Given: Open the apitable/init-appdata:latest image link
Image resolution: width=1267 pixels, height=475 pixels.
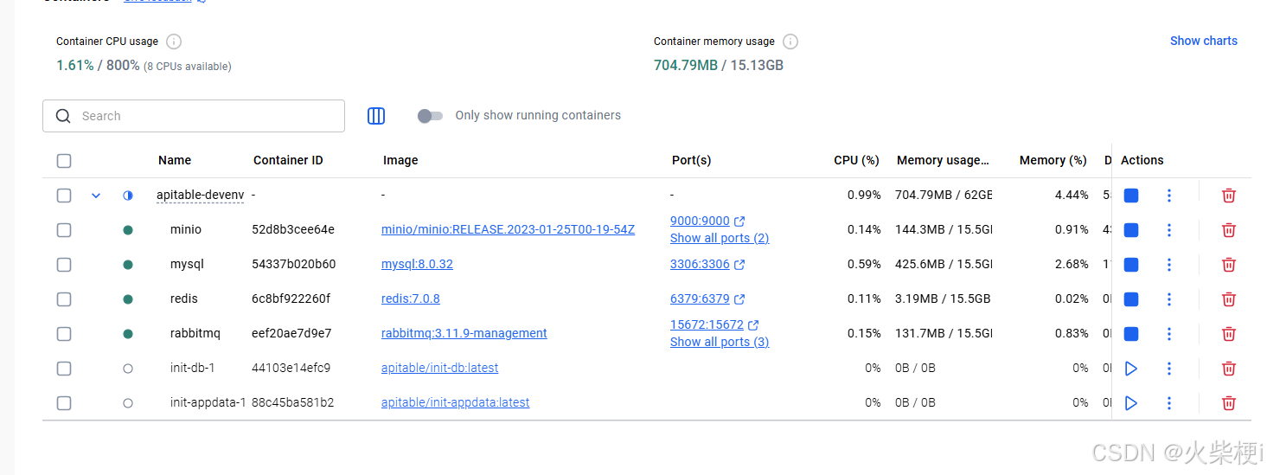Looking at the screenshot, I should coord(456,402).
